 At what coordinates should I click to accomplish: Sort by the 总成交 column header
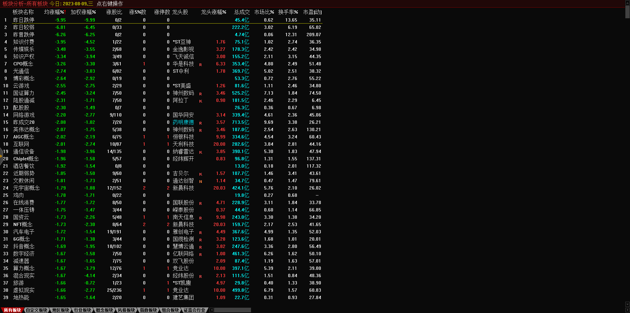[241, 12]
